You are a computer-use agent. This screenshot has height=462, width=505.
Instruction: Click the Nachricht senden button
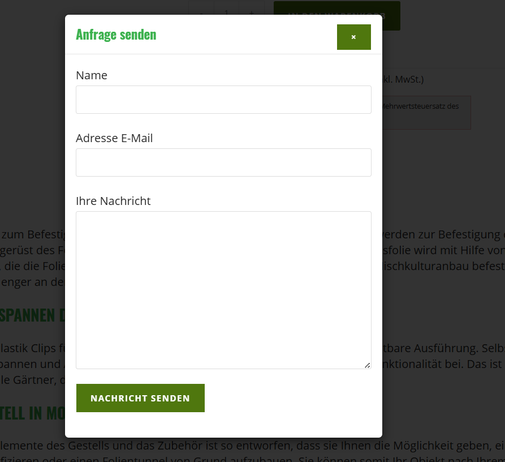pos(140,398)
